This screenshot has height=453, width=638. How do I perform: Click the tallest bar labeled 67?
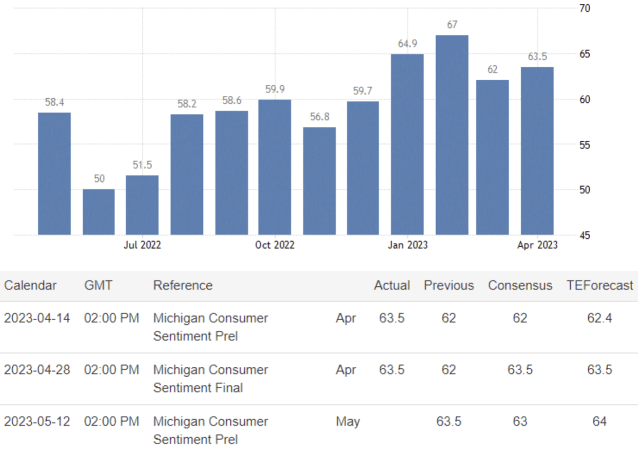452,135
